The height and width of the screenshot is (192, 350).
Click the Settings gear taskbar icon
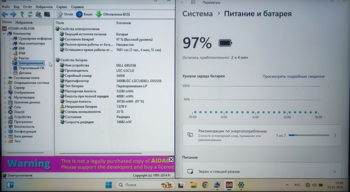click(x=241, y=185)
